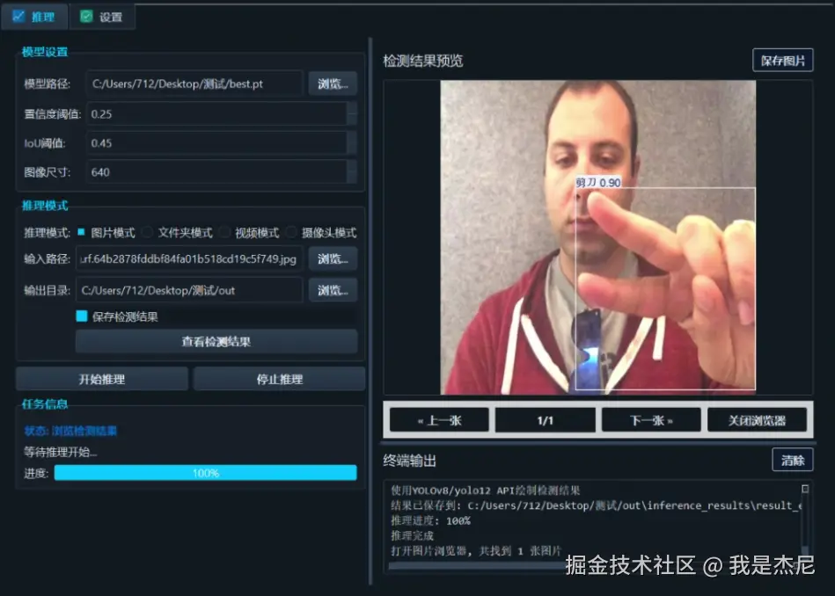This screenshot has height=596, width=835.
Task: Switch to the 设置 tab
Action: click(x=103, y=16)
